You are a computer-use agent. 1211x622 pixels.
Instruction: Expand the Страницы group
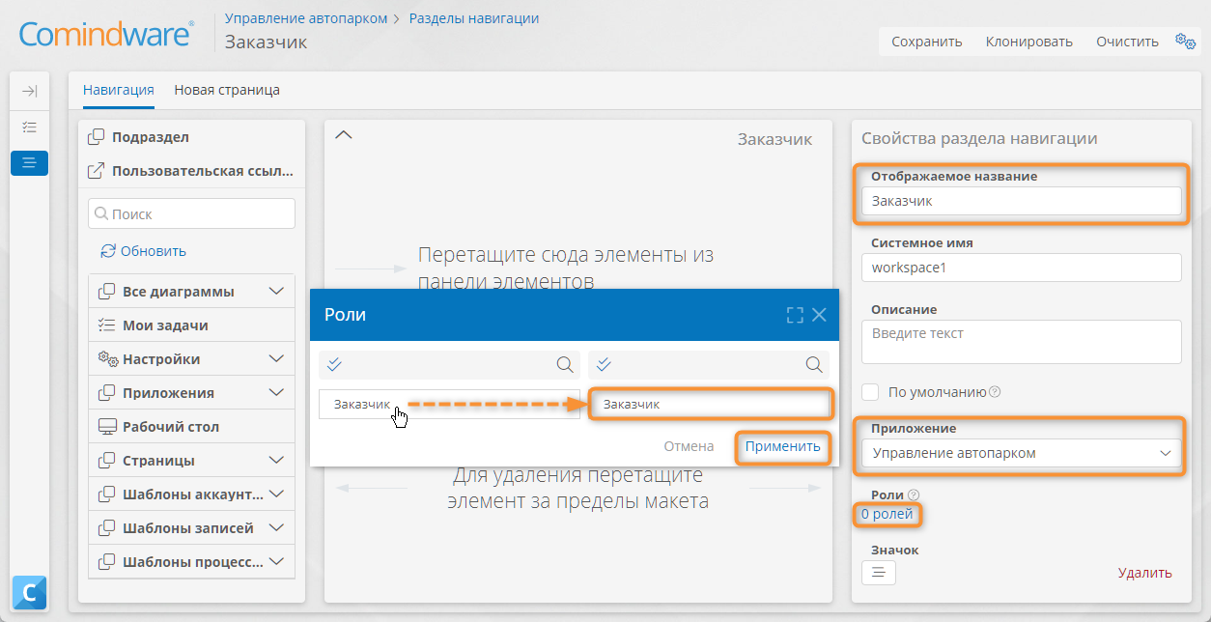coord(276,461)
